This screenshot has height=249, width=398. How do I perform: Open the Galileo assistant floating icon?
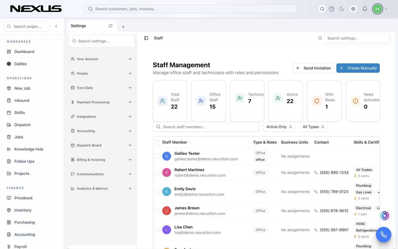coord(385,216)
